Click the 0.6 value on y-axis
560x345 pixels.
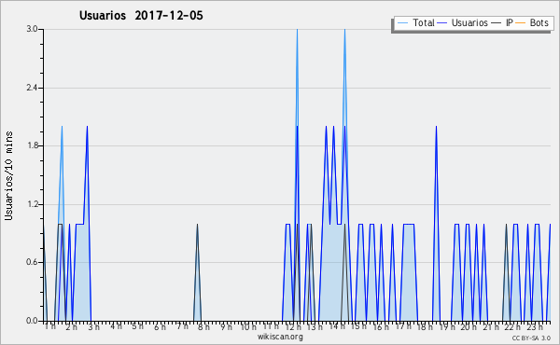click(32, 263)
